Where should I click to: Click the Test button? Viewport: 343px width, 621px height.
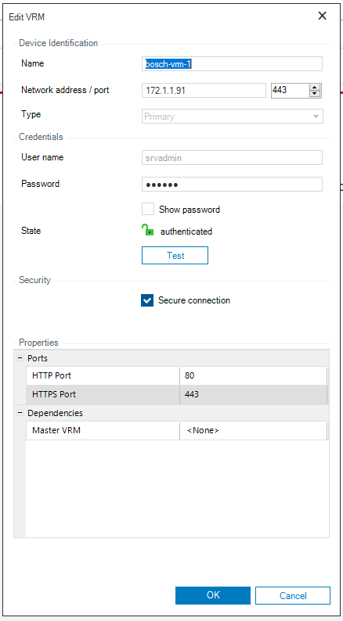(x=175, y=256)
